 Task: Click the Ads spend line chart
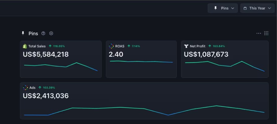(144, 110)
